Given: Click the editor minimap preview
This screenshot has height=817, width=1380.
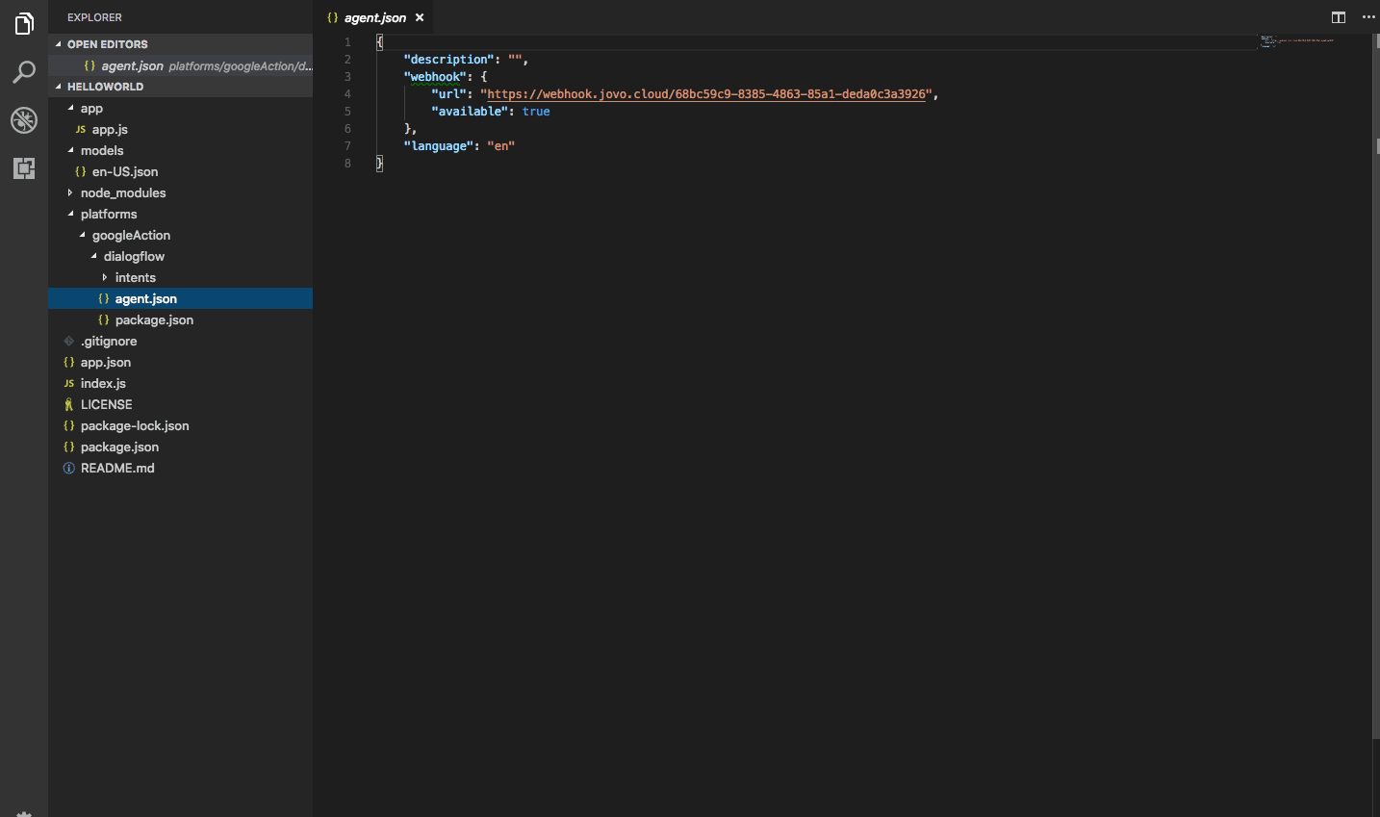Looking at the screenshot, I should 1297,40.
